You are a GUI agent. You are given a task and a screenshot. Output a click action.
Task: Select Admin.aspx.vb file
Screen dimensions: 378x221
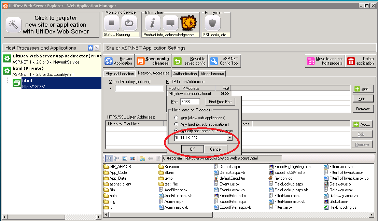[x=173, y=207]
